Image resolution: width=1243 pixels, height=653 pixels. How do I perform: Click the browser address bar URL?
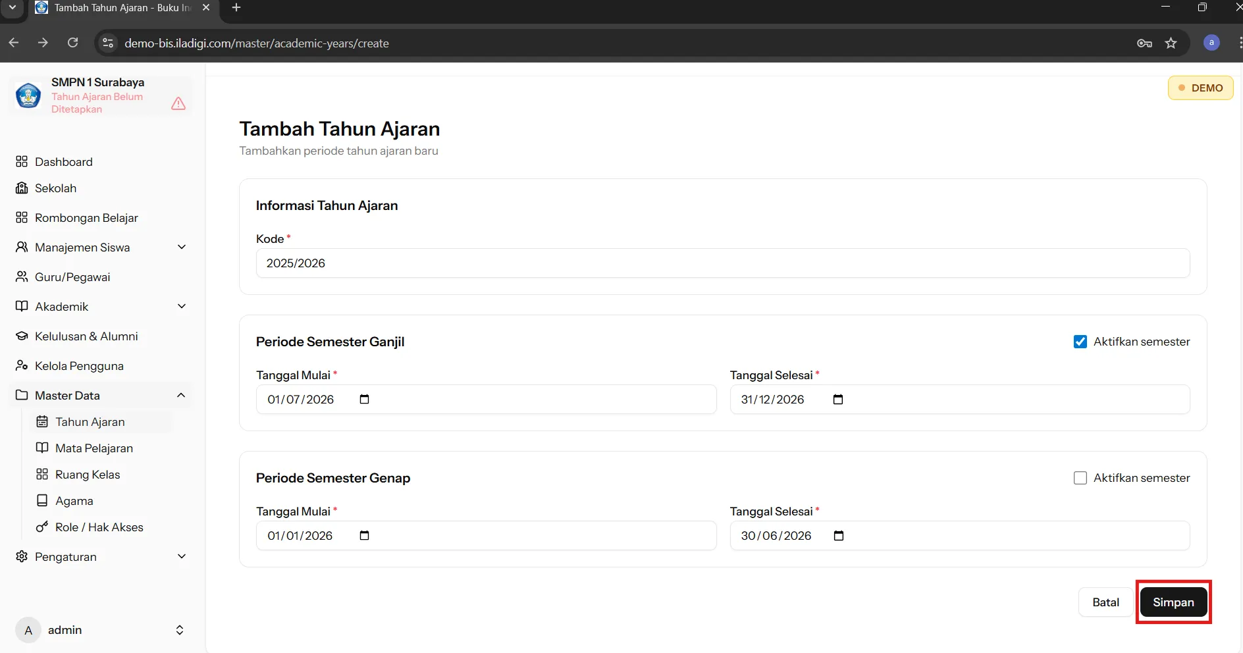[x=257, y=43]
